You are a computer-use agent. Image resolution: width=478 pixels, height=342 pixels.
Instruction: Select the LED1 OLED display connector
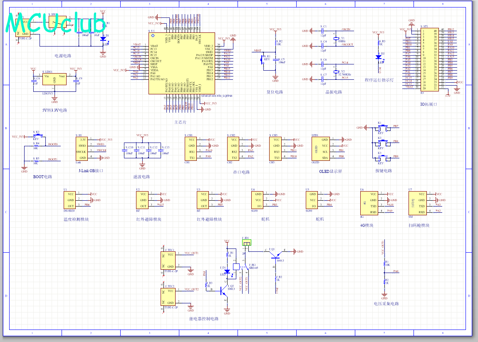click(321, 149)
